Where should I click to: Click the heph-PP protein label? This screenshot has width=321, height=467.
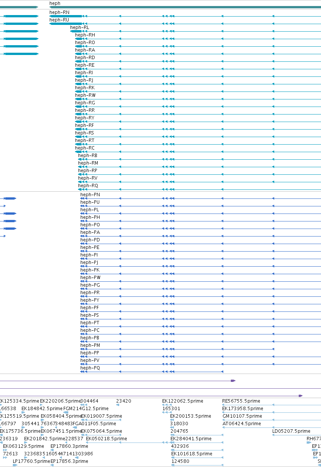(90, 353)
